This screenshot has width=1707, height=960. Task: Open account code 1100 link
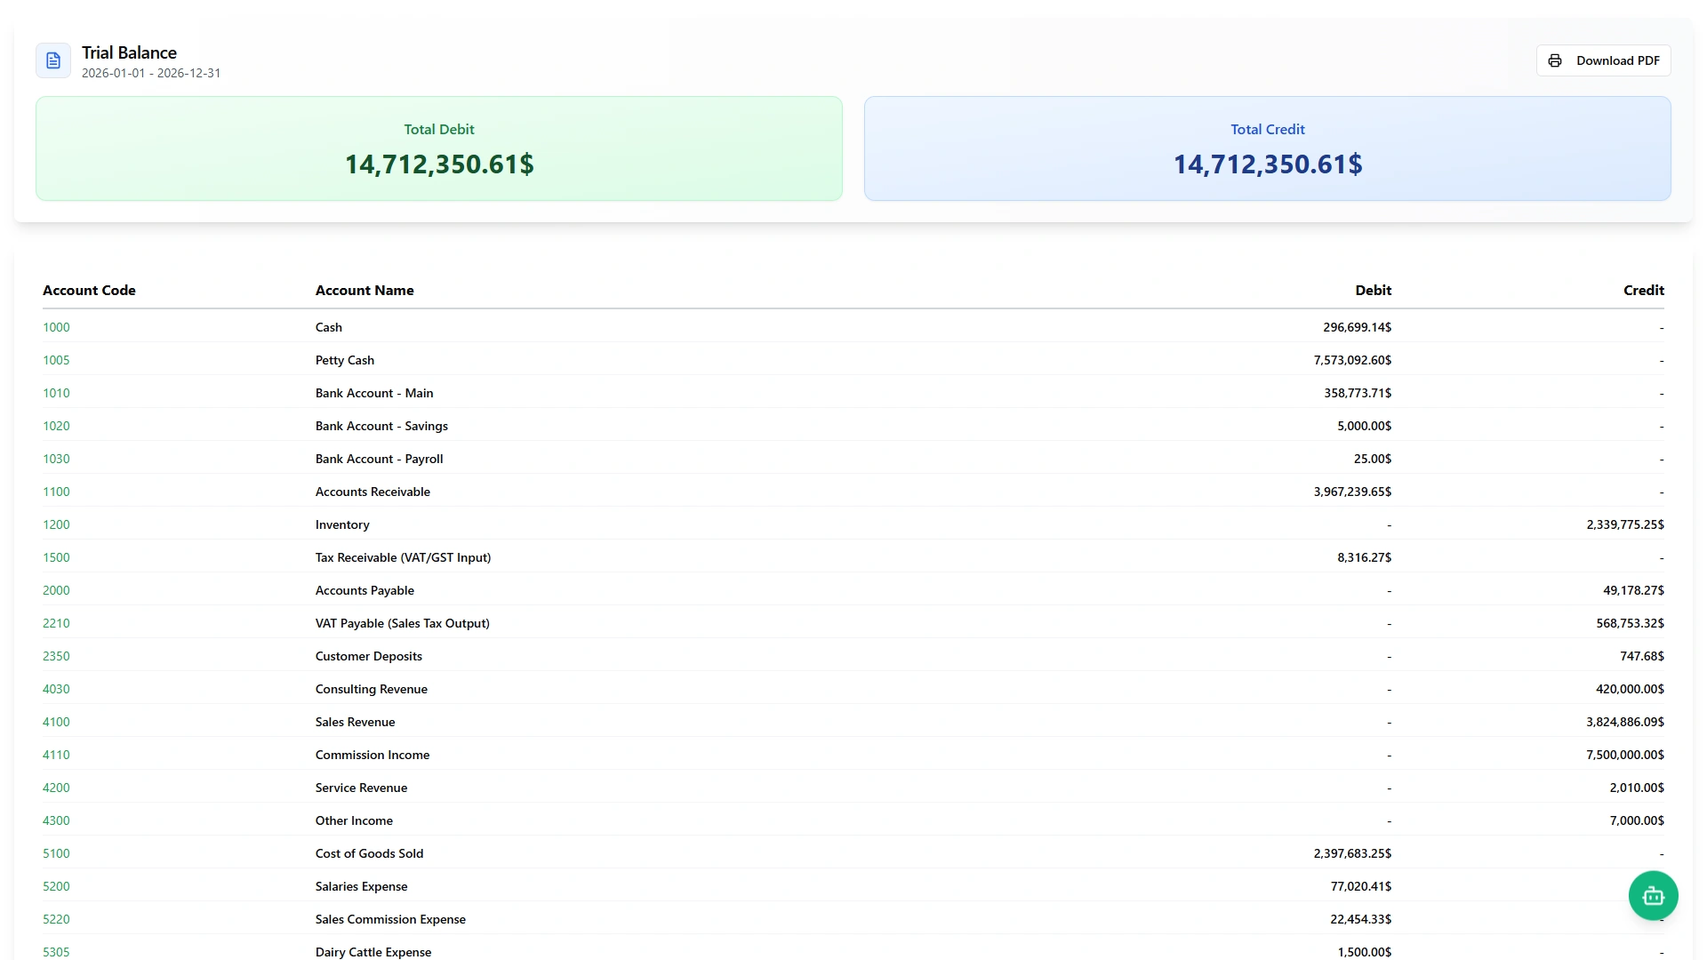click(x=56, y=492)
